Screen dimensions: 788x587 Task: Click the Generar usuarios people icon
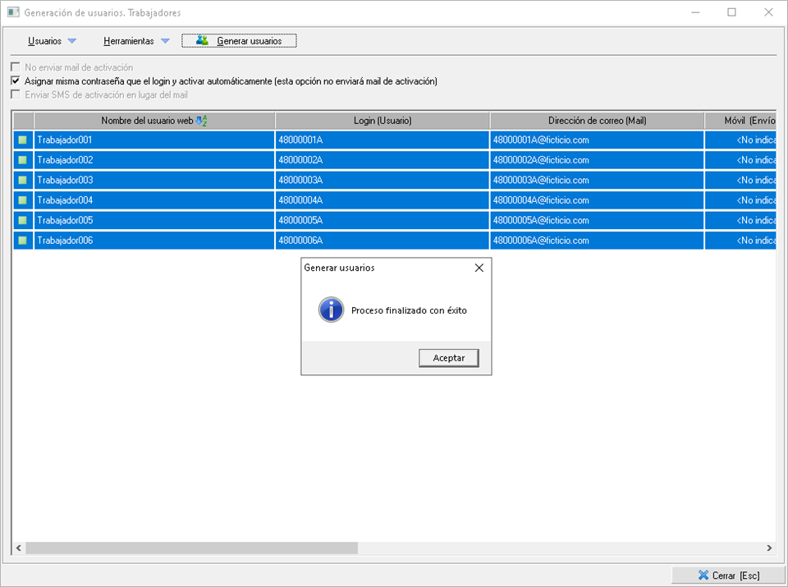[202, 41]
